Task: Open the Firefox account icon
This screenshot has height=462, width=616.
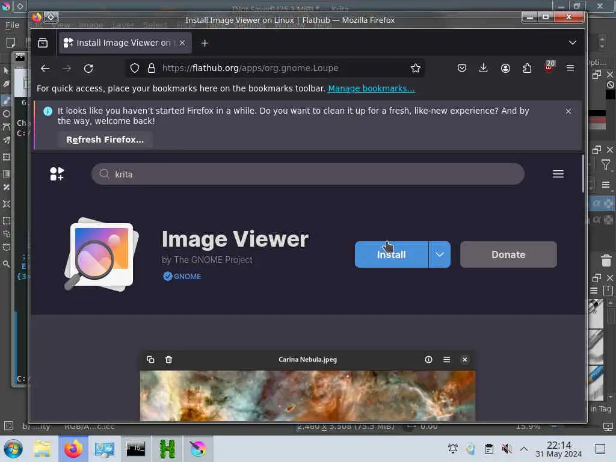Action: tap(505, 69)
